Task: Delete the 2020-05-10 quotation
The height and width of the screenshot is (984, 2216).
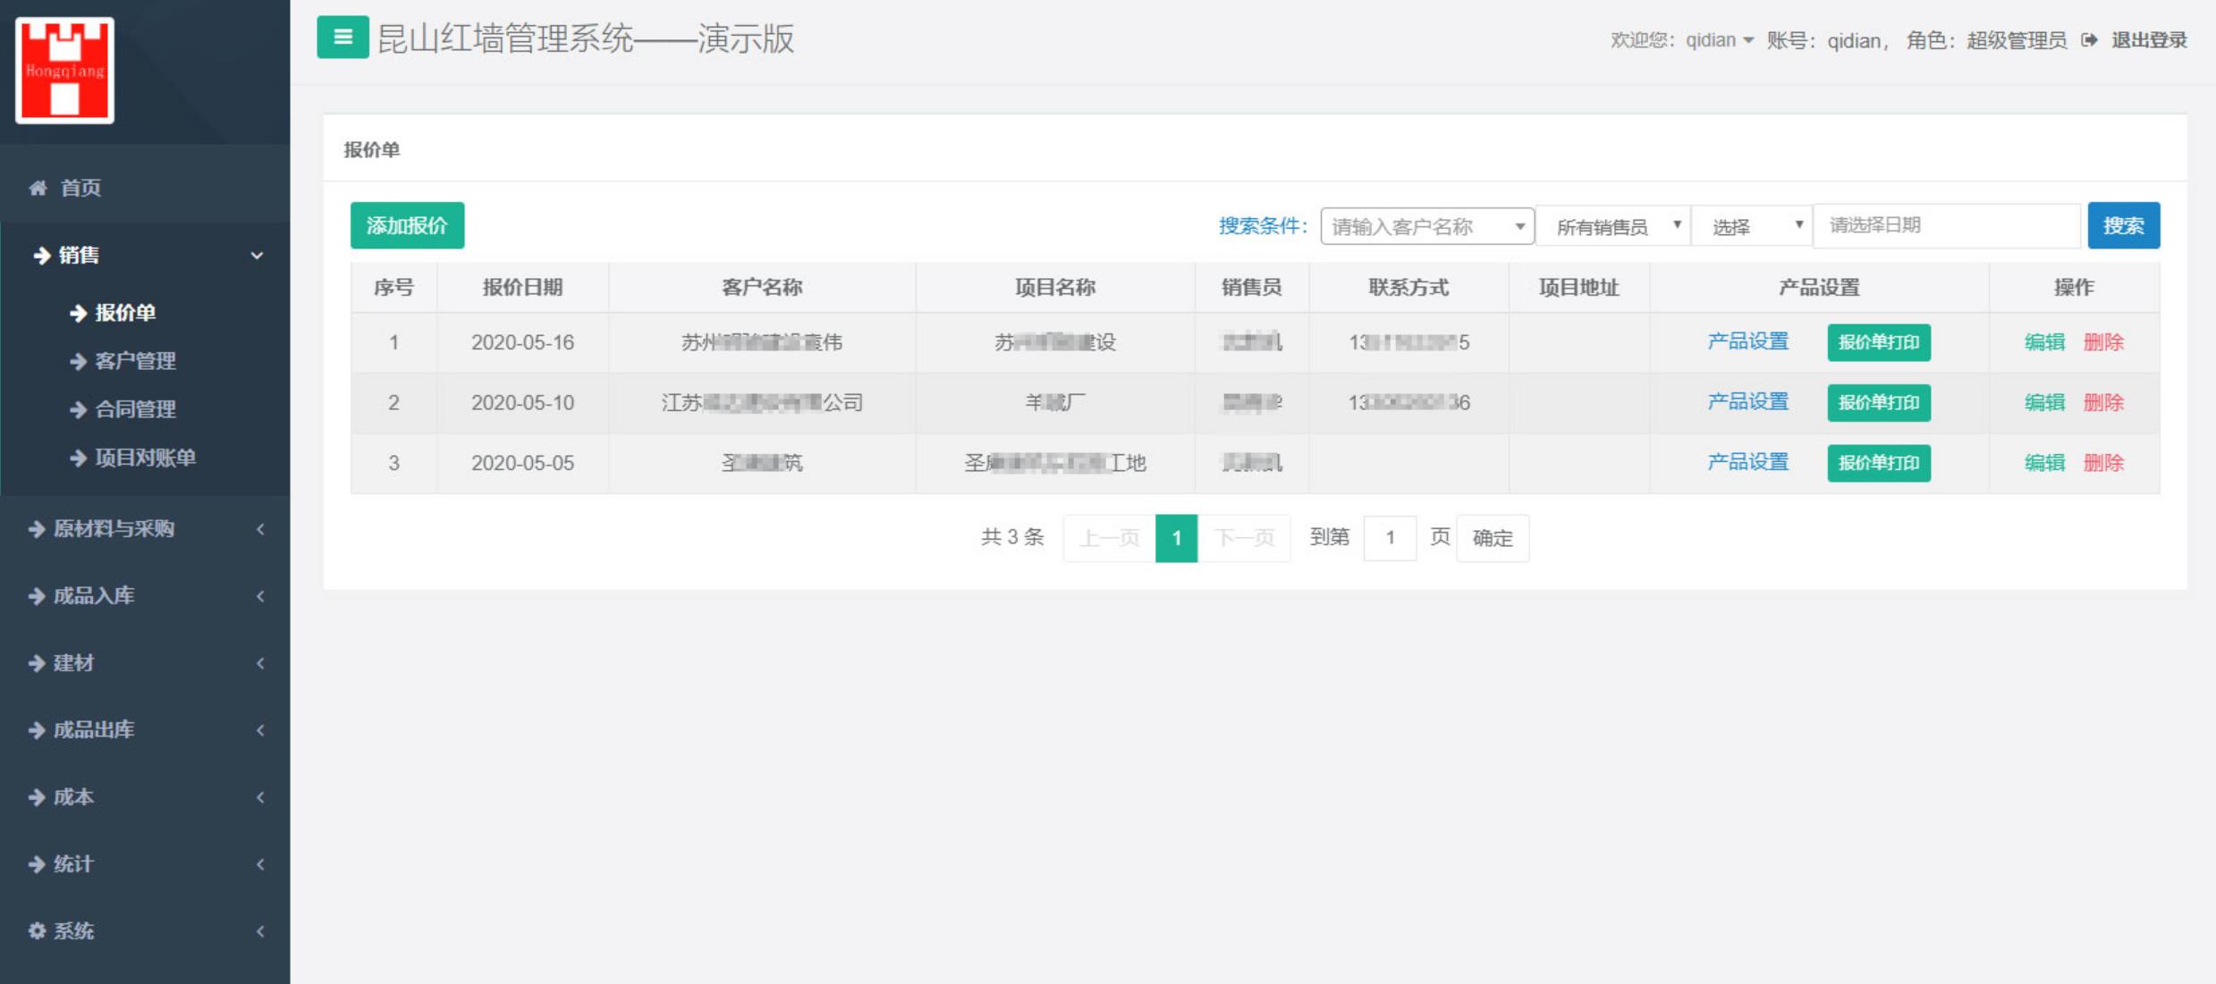Action: tap(2103, 402)
